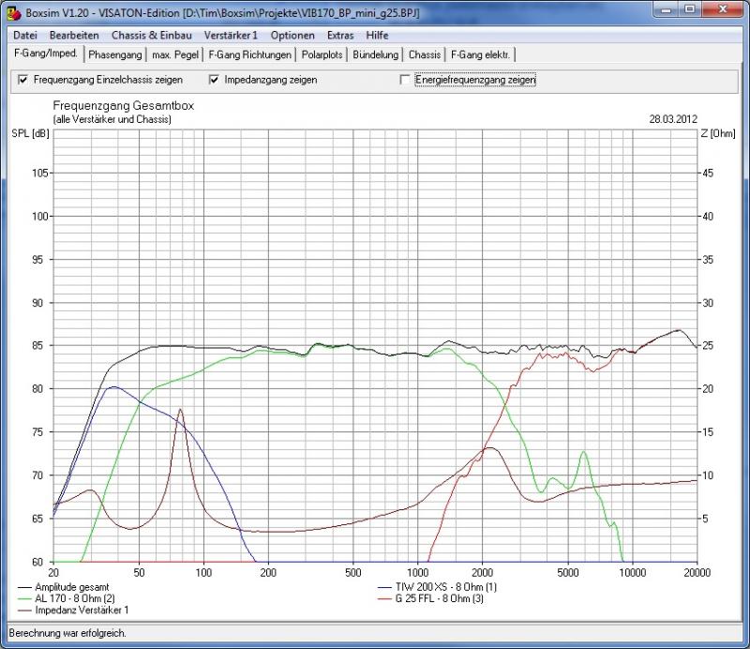
Task: Go to the F-Gang elektr. tab
Action: (x=480, y=55)
